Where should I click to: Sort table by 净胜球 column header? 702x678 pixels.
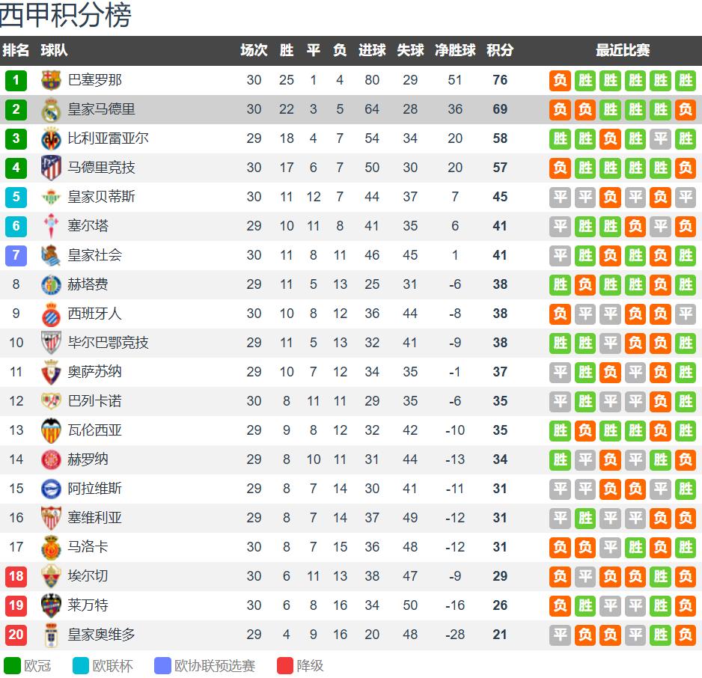pyautogui.click(x=455, y=50)
